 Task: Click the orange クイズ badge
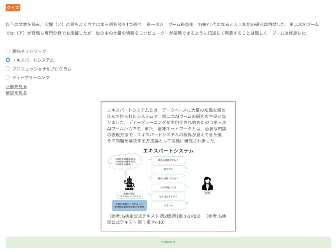click(x=13, y=8)
